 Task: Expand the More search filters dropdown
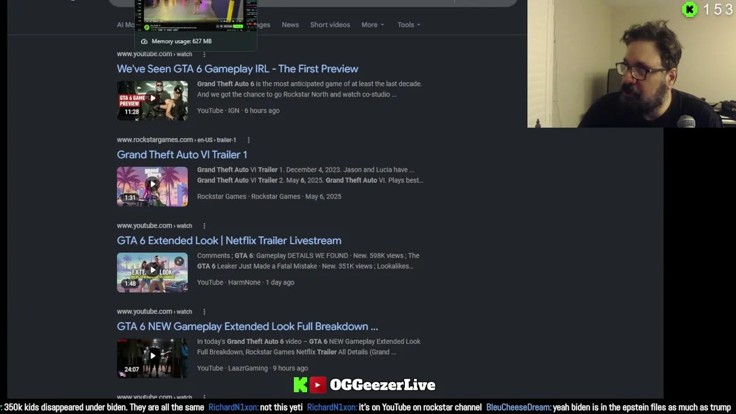[x=373, y=25]
